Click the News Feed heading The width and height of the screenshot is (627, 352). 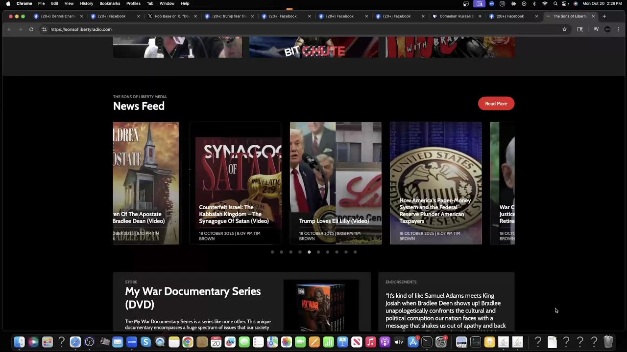point(139,106)
